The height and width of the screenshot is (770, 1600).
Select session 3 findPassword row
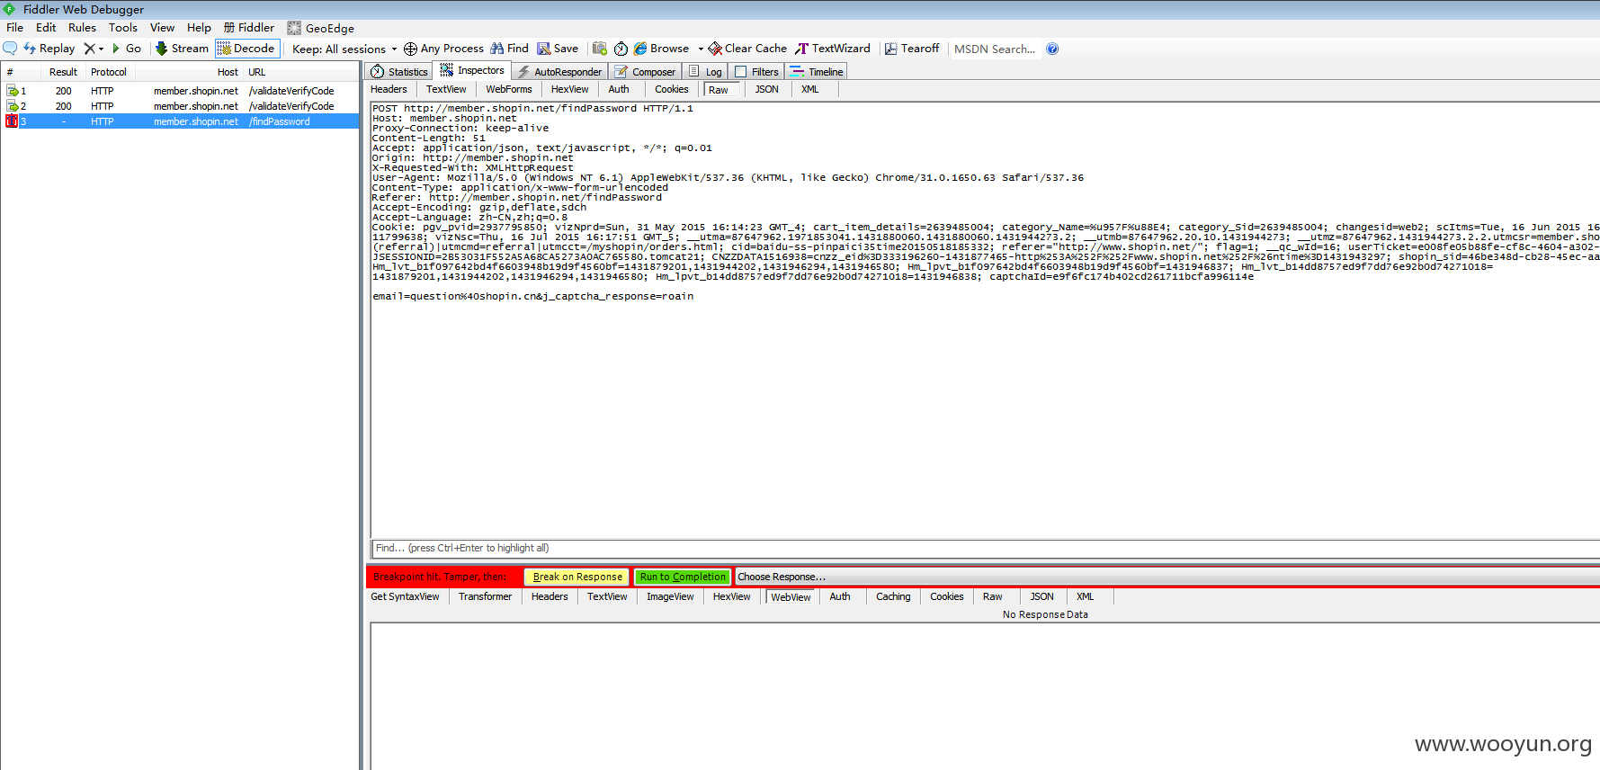pos(180,121)
